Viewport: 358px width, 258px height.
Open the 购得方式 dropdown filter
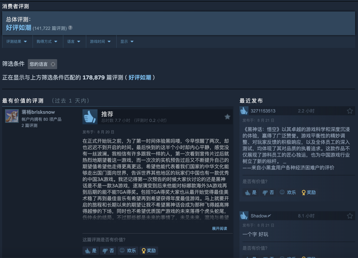pyautogui.click(x=47, y=42)
